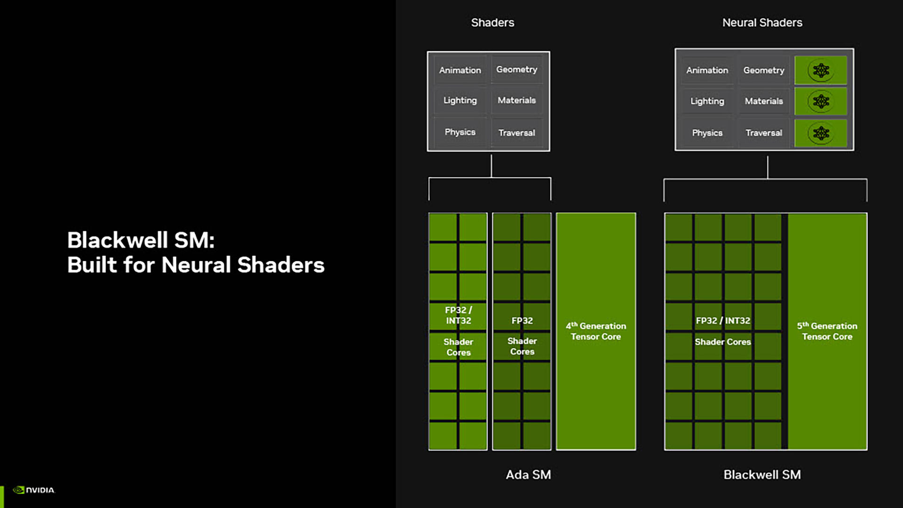
Task: Expand the Neural Shaders category panel
Action: 761,22
